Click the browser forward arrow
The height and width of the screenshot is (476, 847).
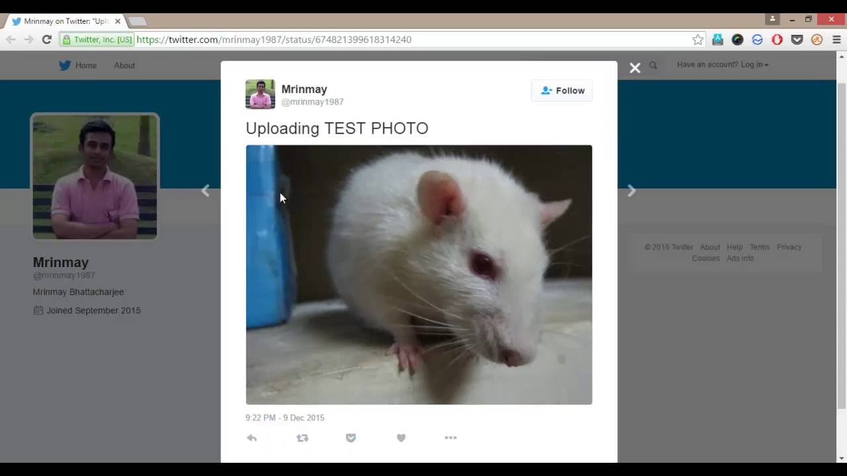coord(28,40)
